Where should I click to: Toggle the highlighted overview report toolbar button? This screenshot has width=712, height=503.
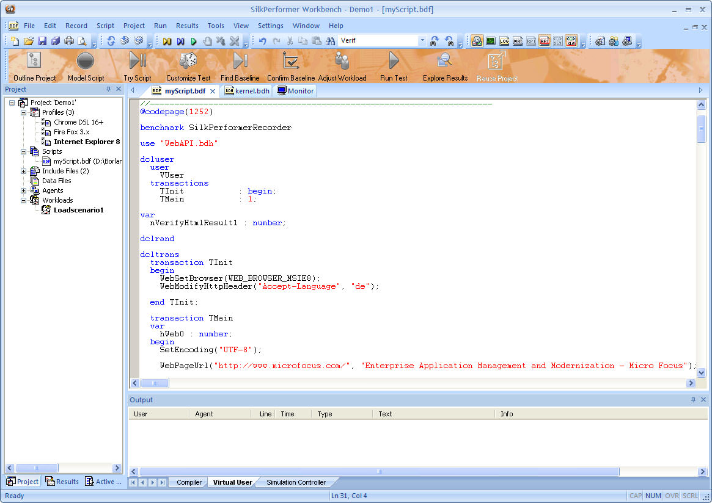click(x=477, y=42)
